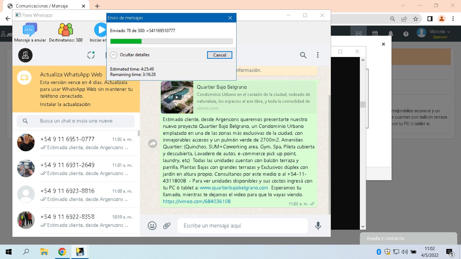Click the microphone voice message icon
Screen dimensions: 461x259
tap(318, 226)
